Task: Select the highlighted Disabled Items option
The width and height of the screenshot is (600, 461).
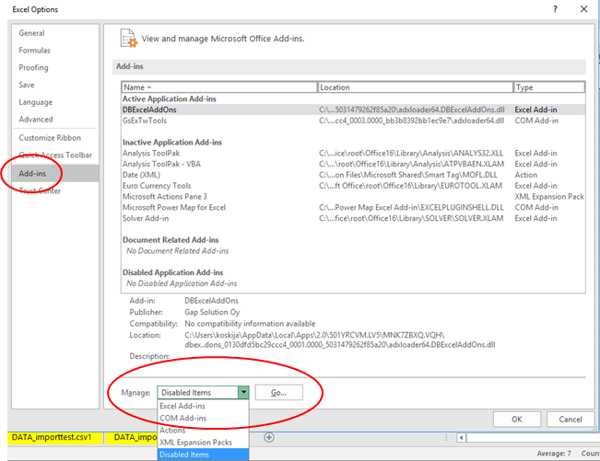Action: pos(184,455)
